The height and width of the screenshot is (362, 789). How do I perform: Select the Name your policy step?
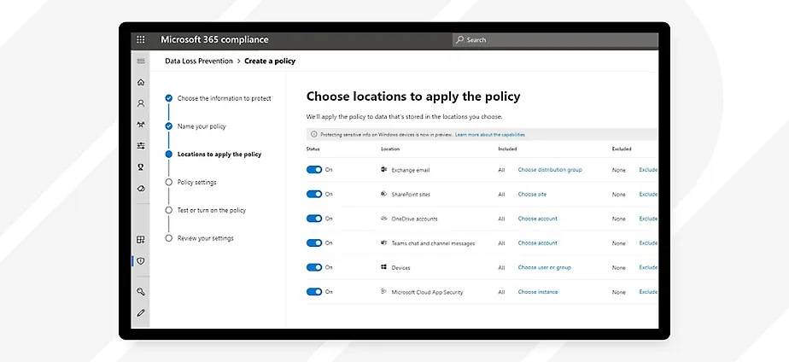click(x=202, y=126)
